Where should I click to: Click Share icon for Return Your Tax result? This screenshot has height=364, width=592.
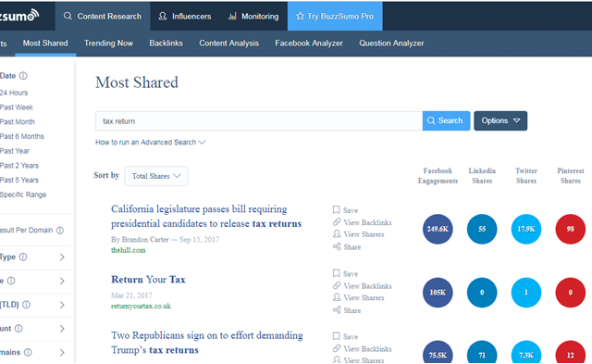coord(337,310)
